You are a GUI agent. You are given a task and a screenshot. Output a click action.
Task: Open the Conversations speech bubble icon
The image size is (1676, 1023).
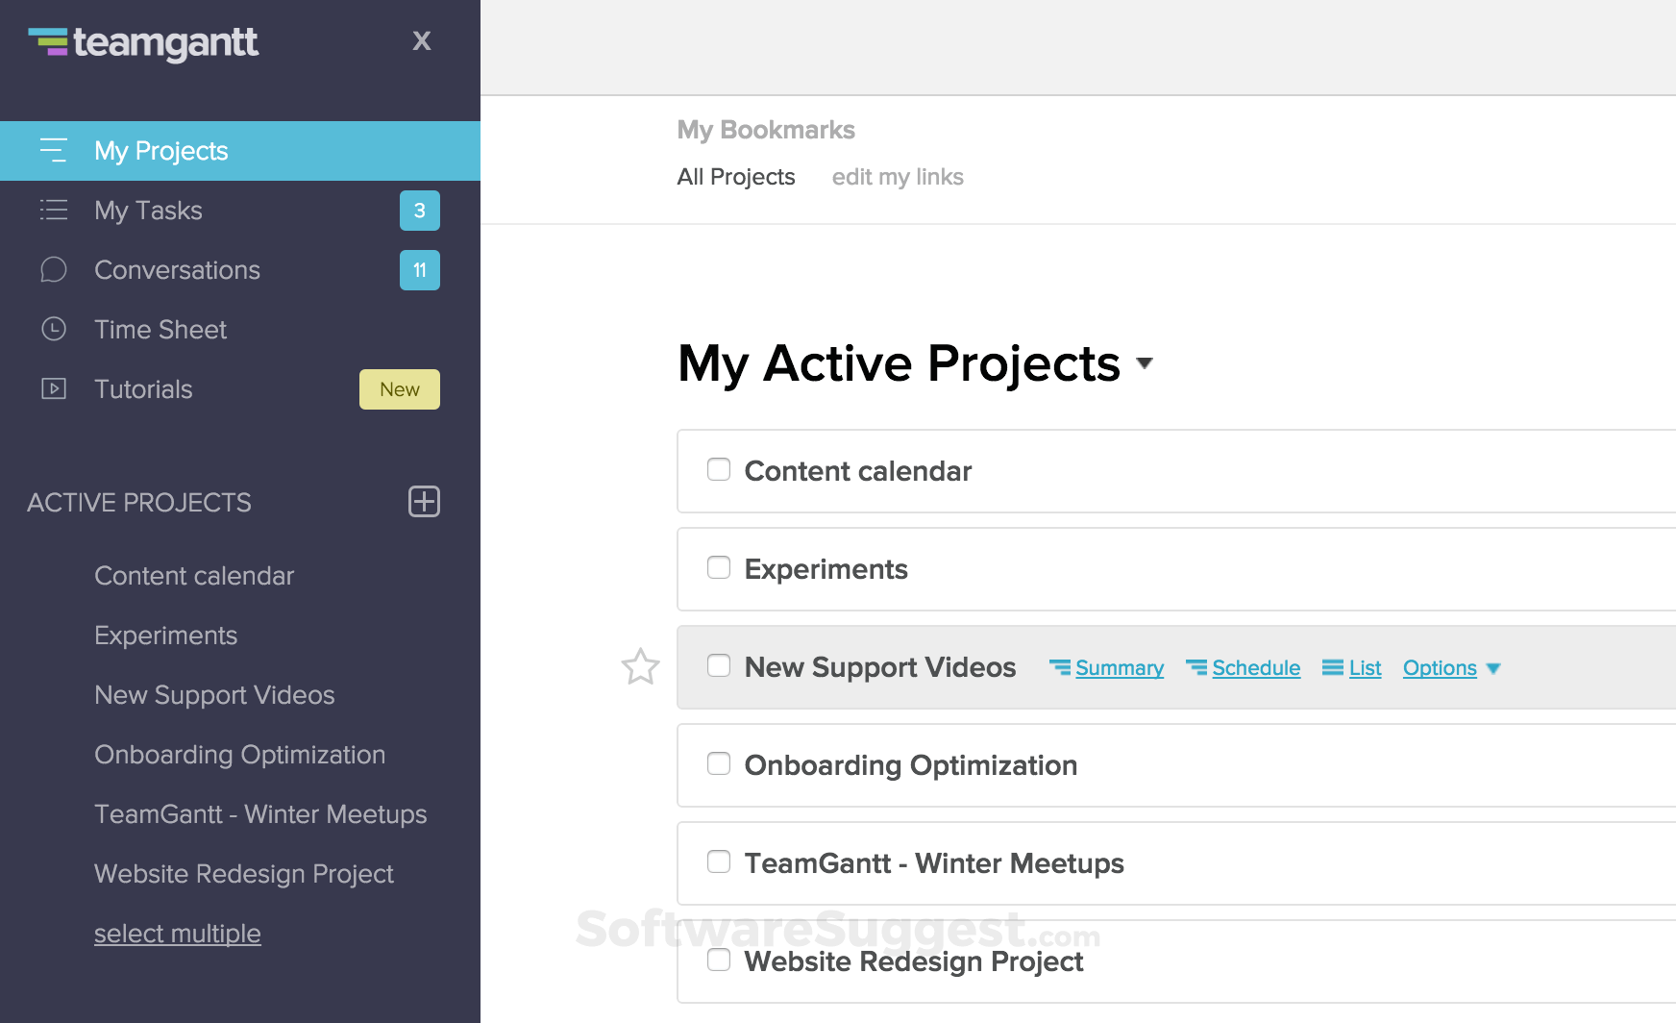54,270
